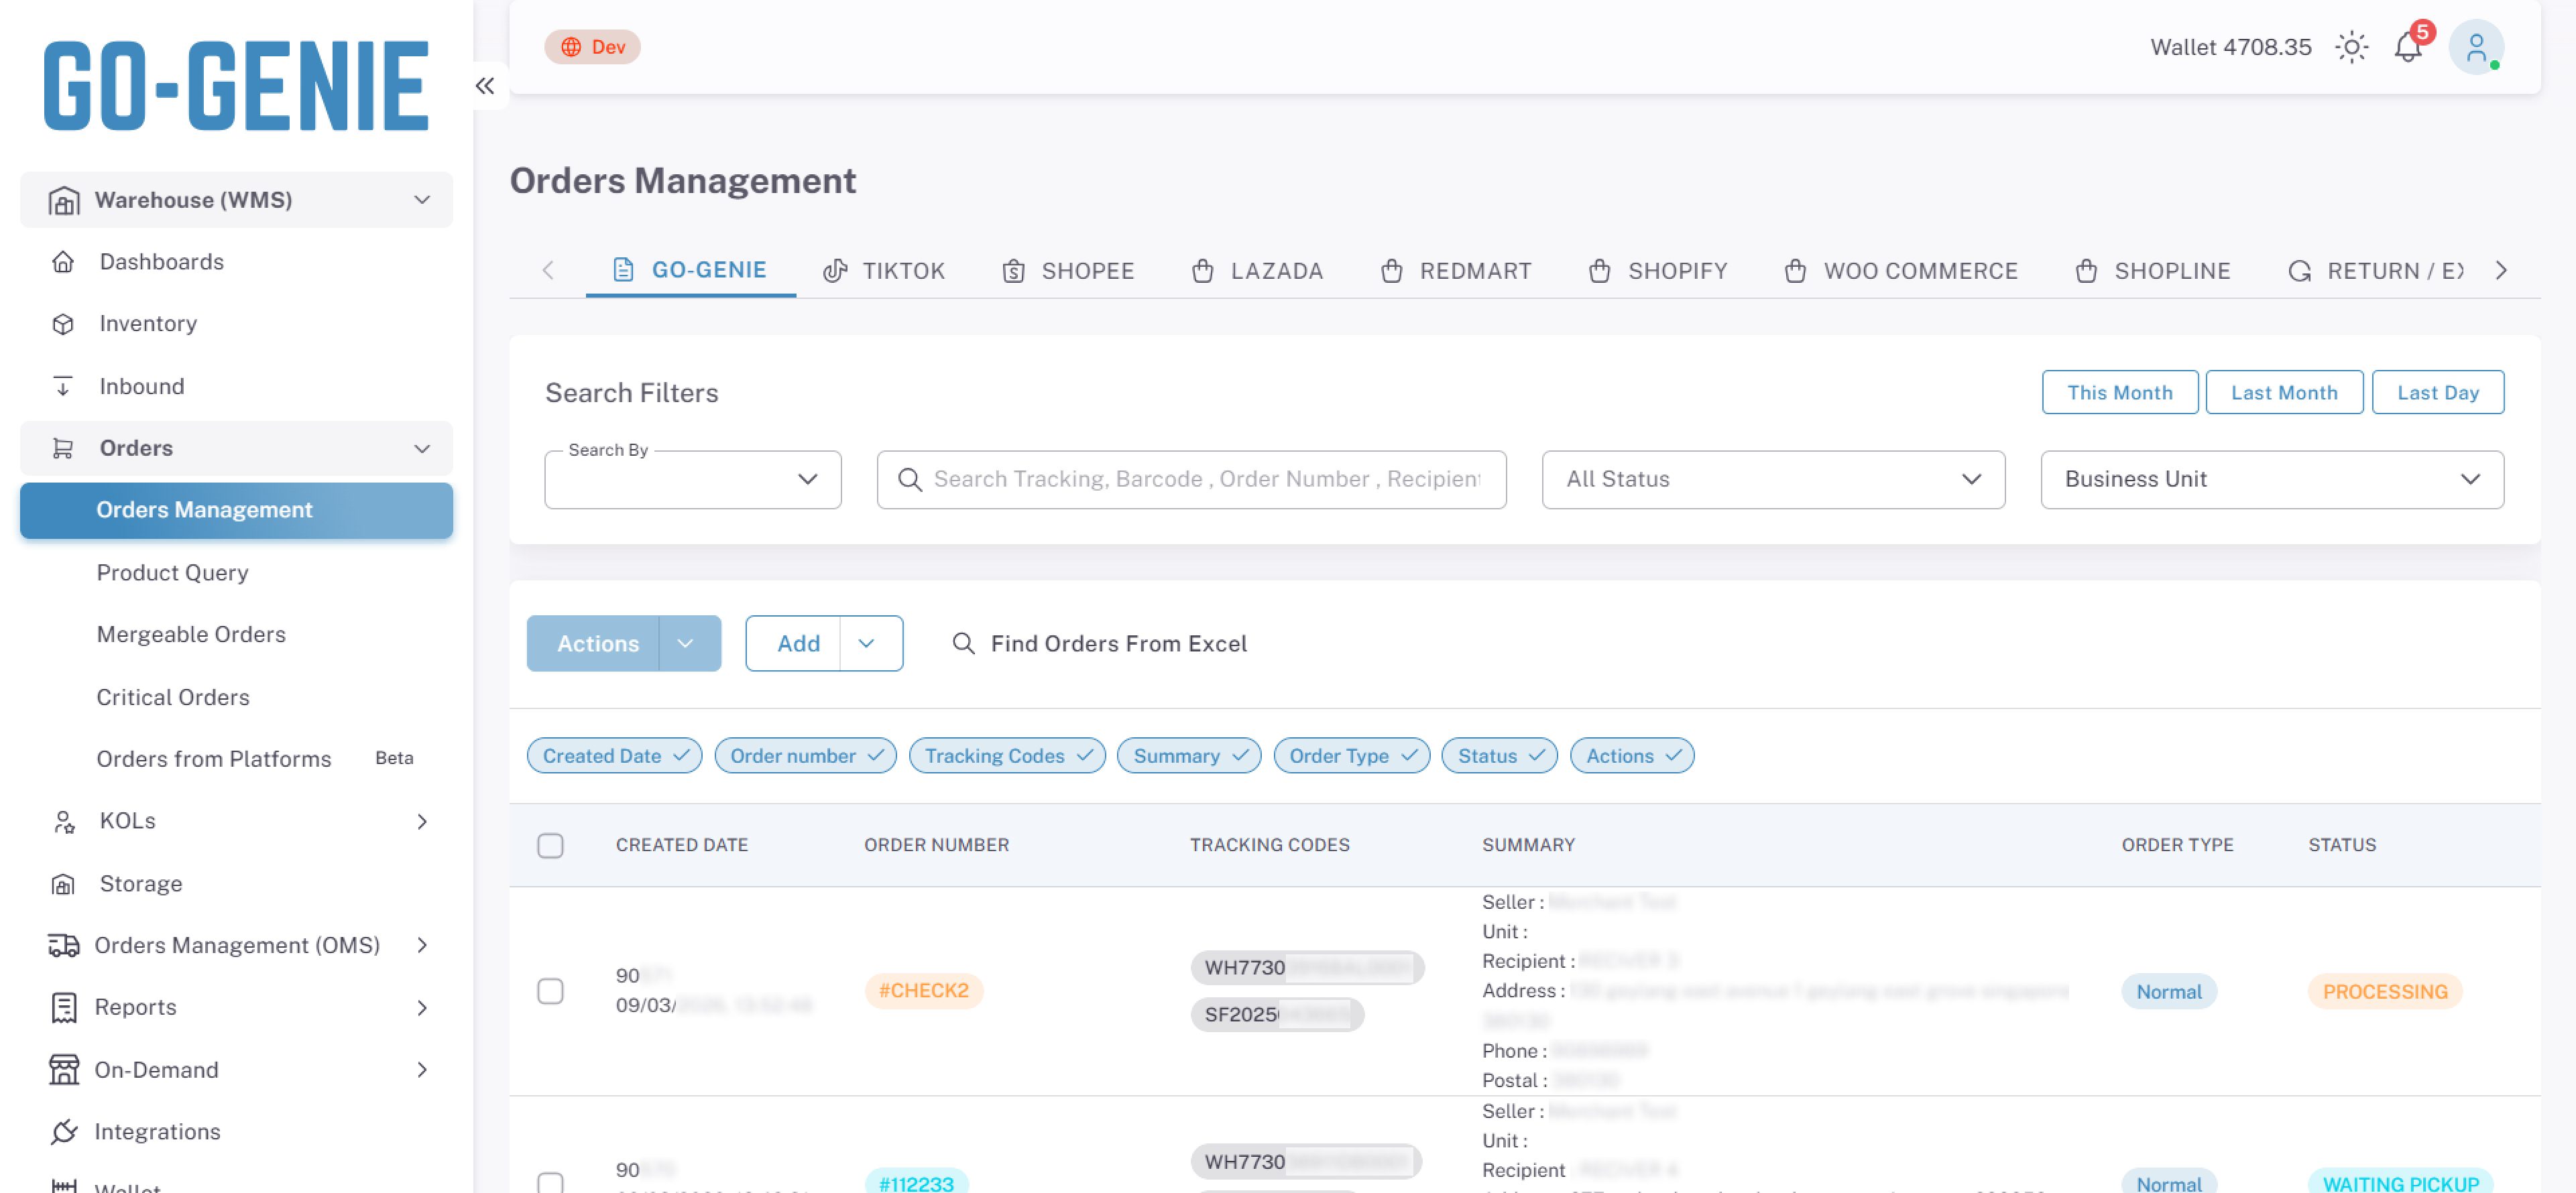Toggle the Tracking Codes column chip
Image resolution: width=2576 pixels, height=1193 pixels.
[1007, 756]
